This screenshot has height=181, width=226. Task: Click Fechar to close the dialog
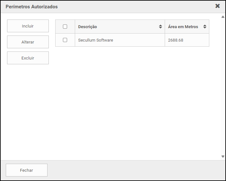click(x=27, y=170)
